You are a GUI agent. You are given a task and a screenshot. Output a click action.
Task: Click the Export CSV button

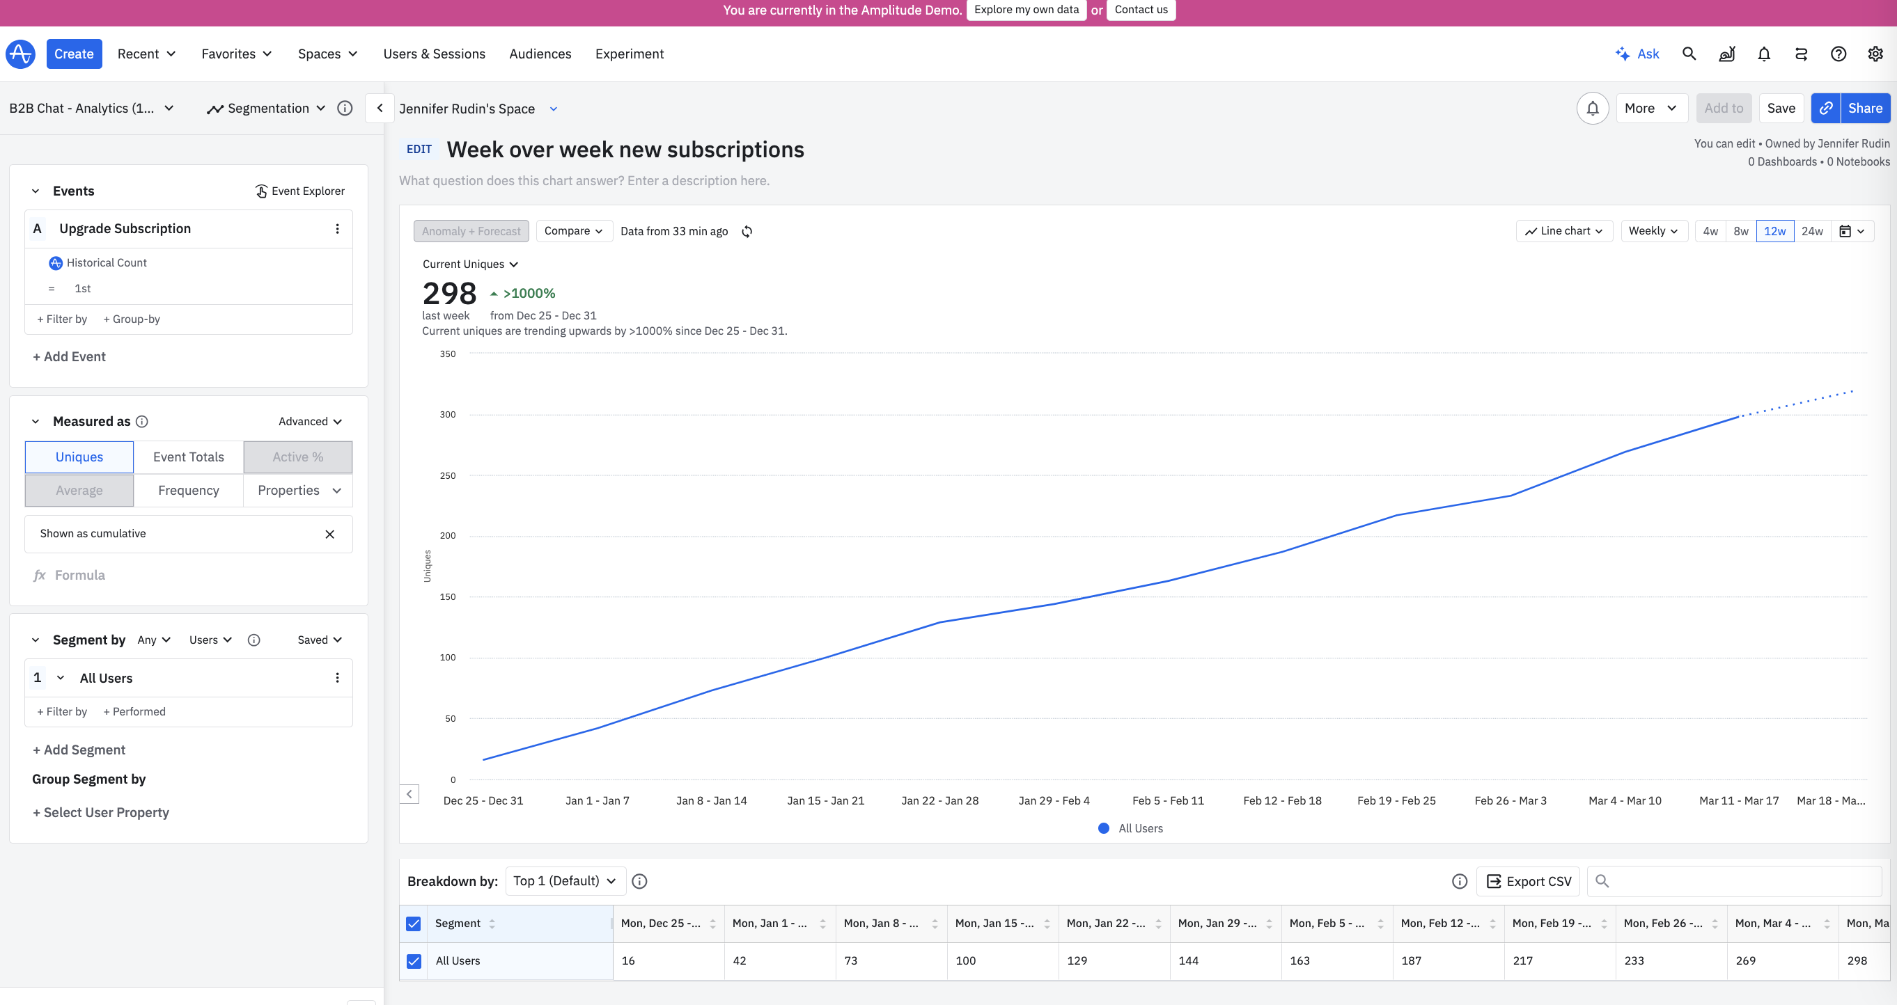(1528, 881)
